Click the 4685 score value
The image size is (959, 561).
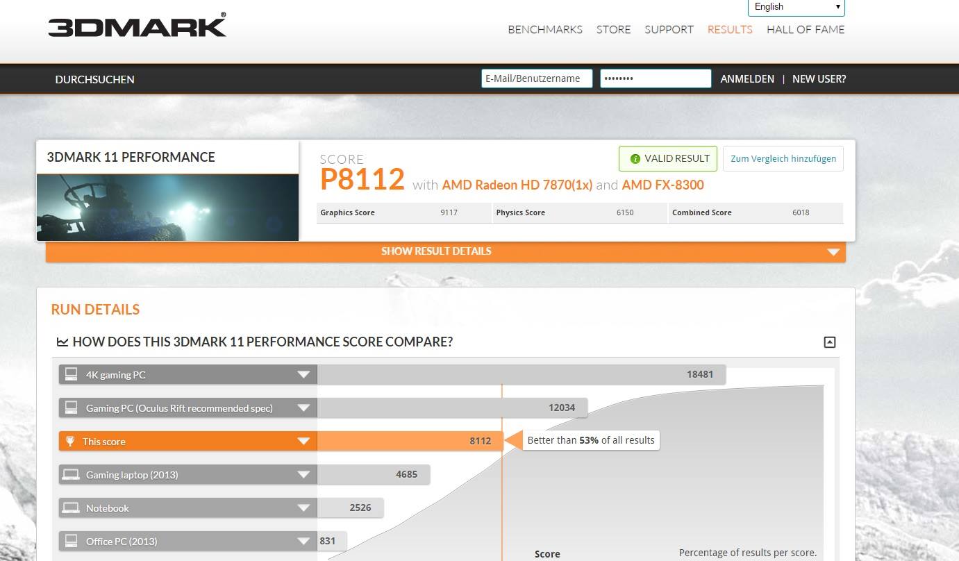pyautogui.click(x=406, y=474)
